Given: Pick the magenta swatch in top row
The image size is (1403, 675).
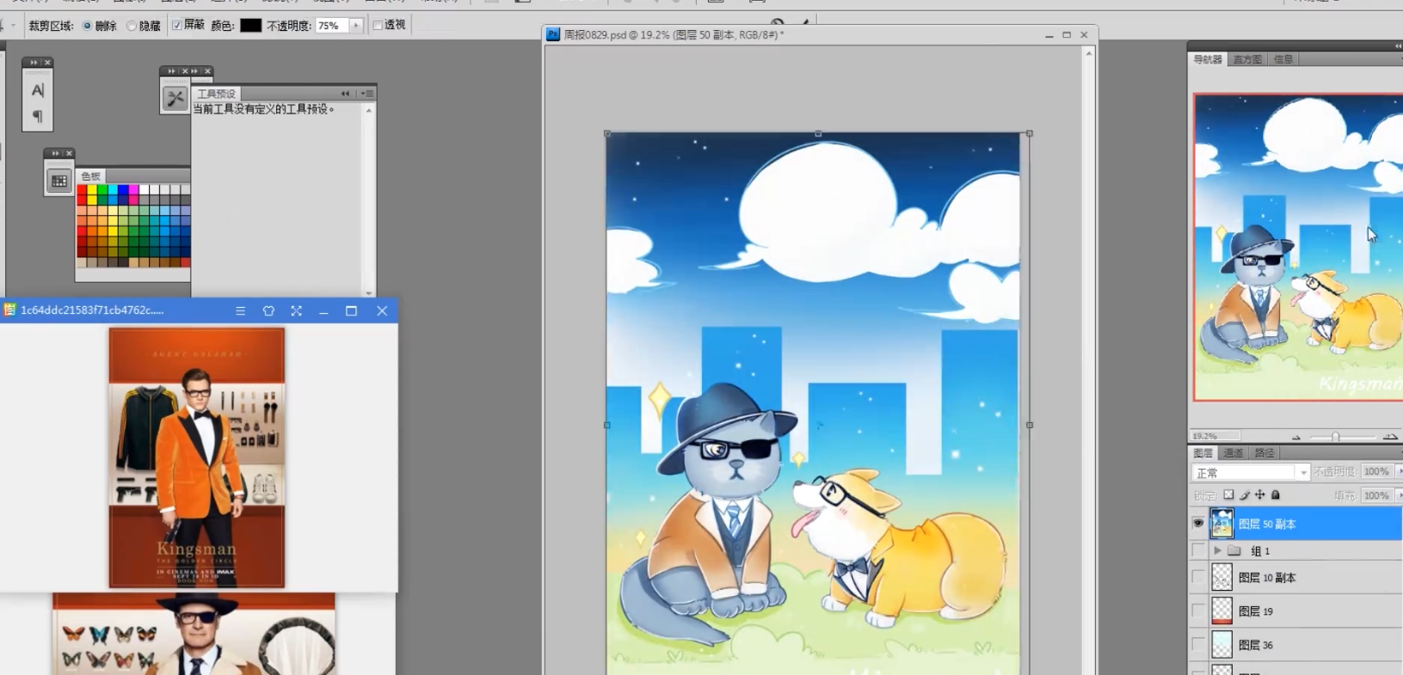Looking at the screenshot, I should tap(133, 190).
